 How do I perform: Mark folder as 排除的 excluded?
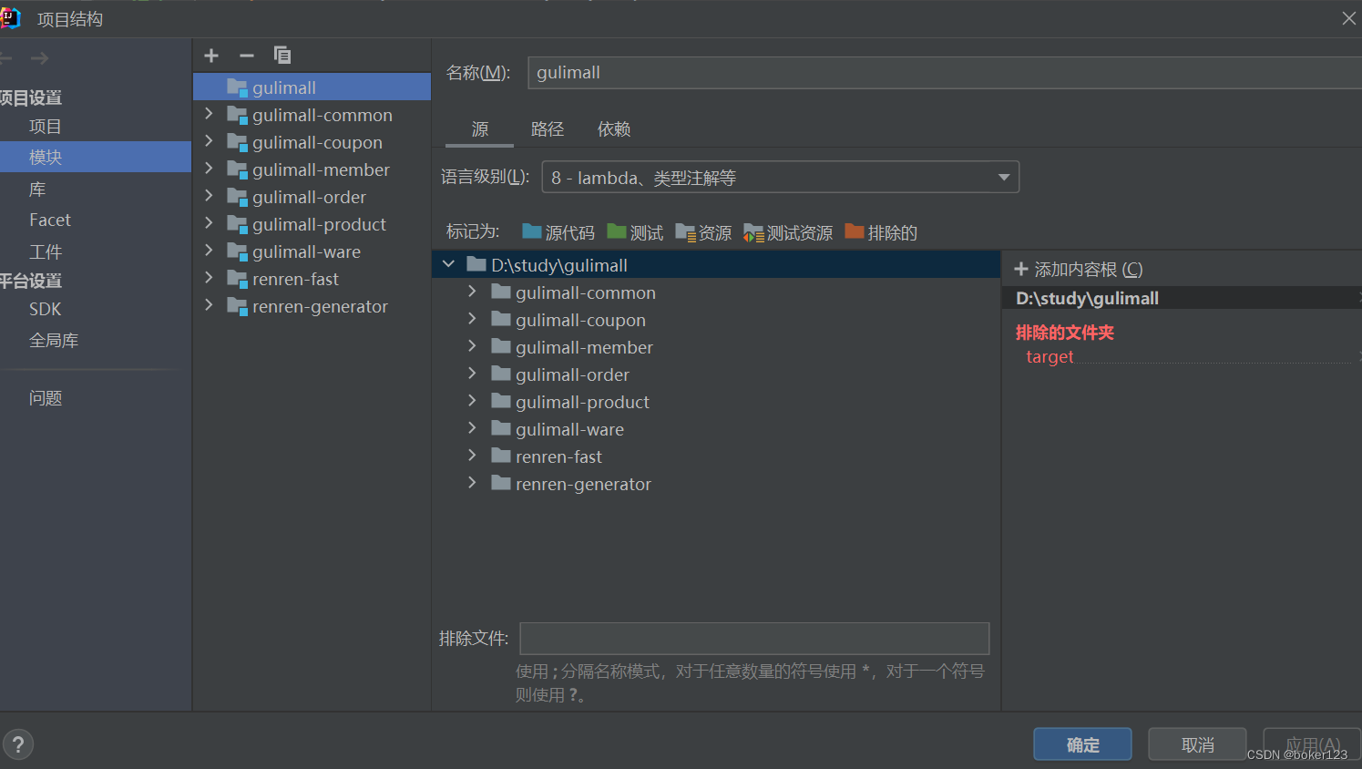[880, 231]
